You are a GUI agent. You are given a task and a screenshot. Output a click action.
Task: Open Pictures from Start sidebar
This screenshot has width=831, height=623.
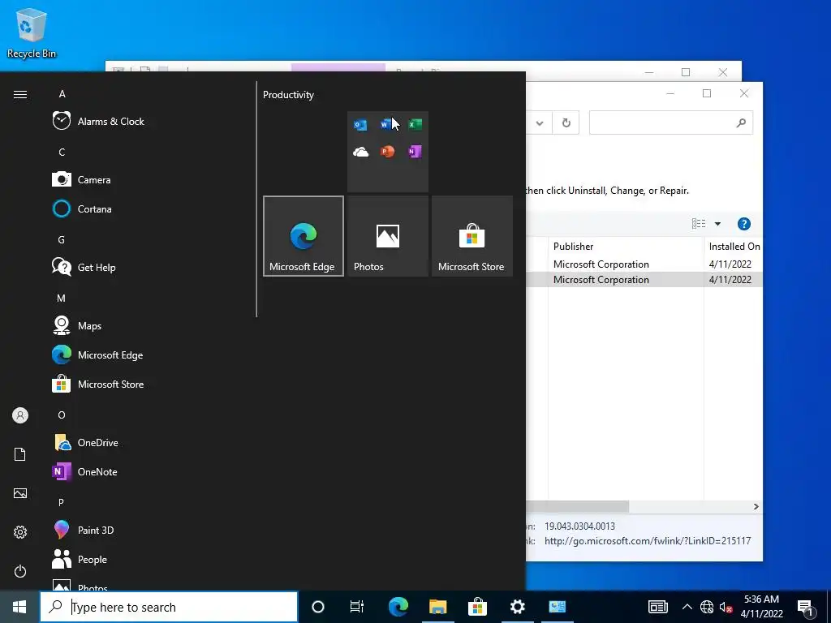pyautogui.click(x=20, y=493)
